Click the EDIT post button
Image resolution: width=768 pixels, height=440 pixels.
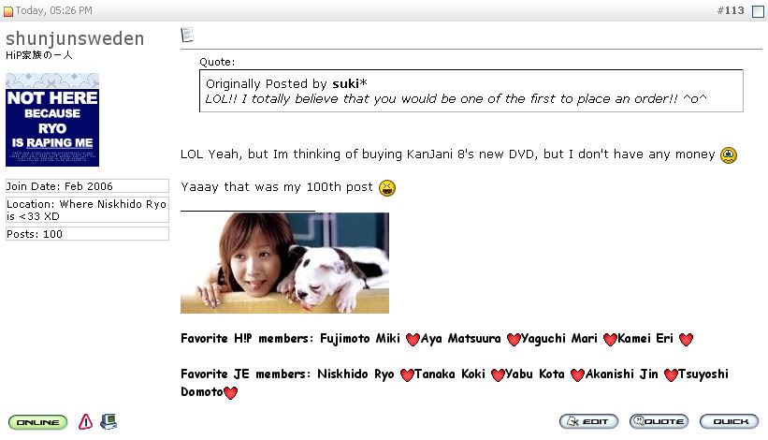(x=588, y=421)
